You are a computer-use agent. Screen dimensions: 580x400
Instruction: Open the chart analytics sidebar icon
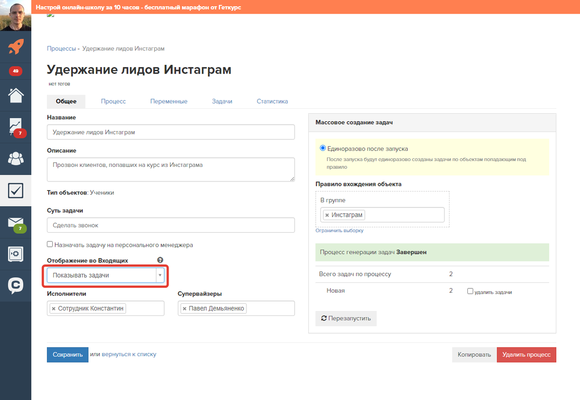[x=15, y=127]
